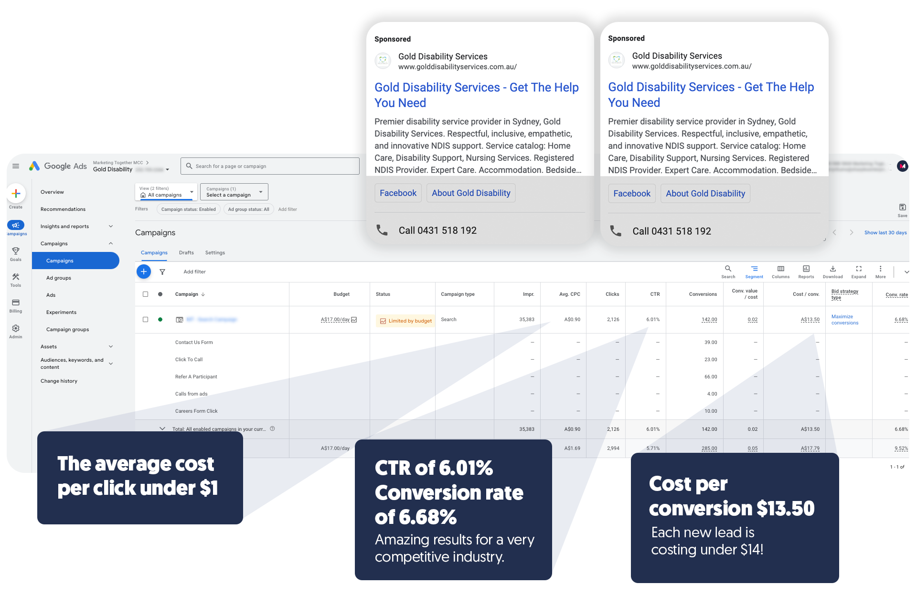Open the Billing card icon

pyautogui.click(x=16, y=303)
